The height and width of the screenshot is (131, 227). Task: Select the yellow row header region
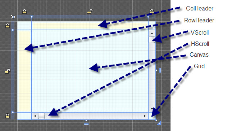coord(24,71)
